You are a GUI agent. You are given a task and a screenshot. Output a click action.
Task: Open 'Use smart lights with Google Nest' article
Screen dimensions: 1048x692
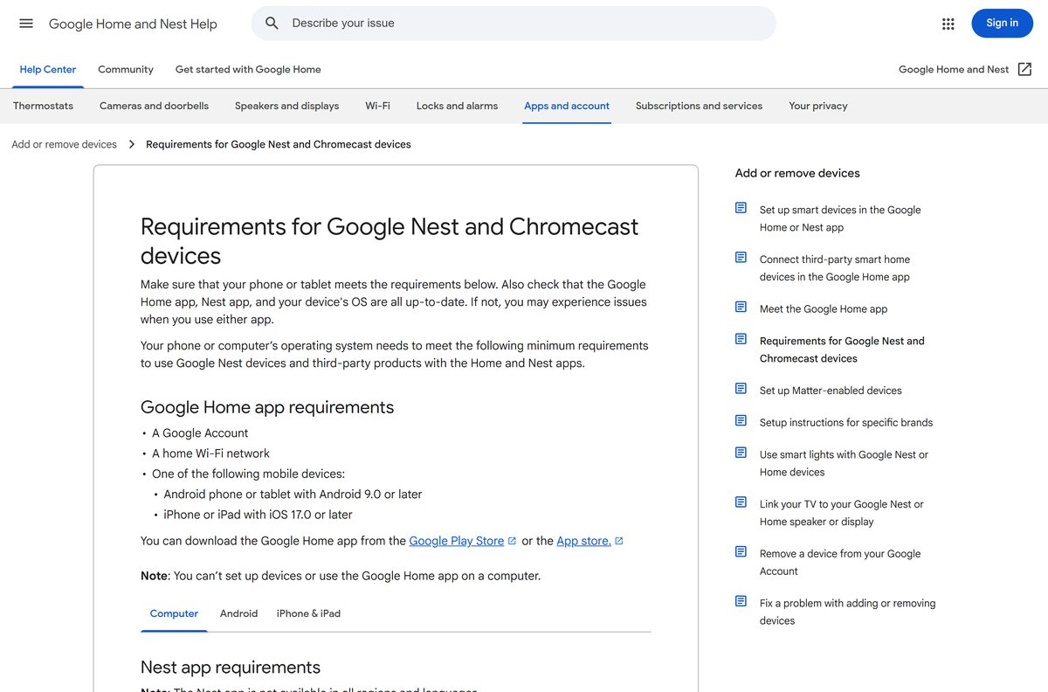coord(844,463)
